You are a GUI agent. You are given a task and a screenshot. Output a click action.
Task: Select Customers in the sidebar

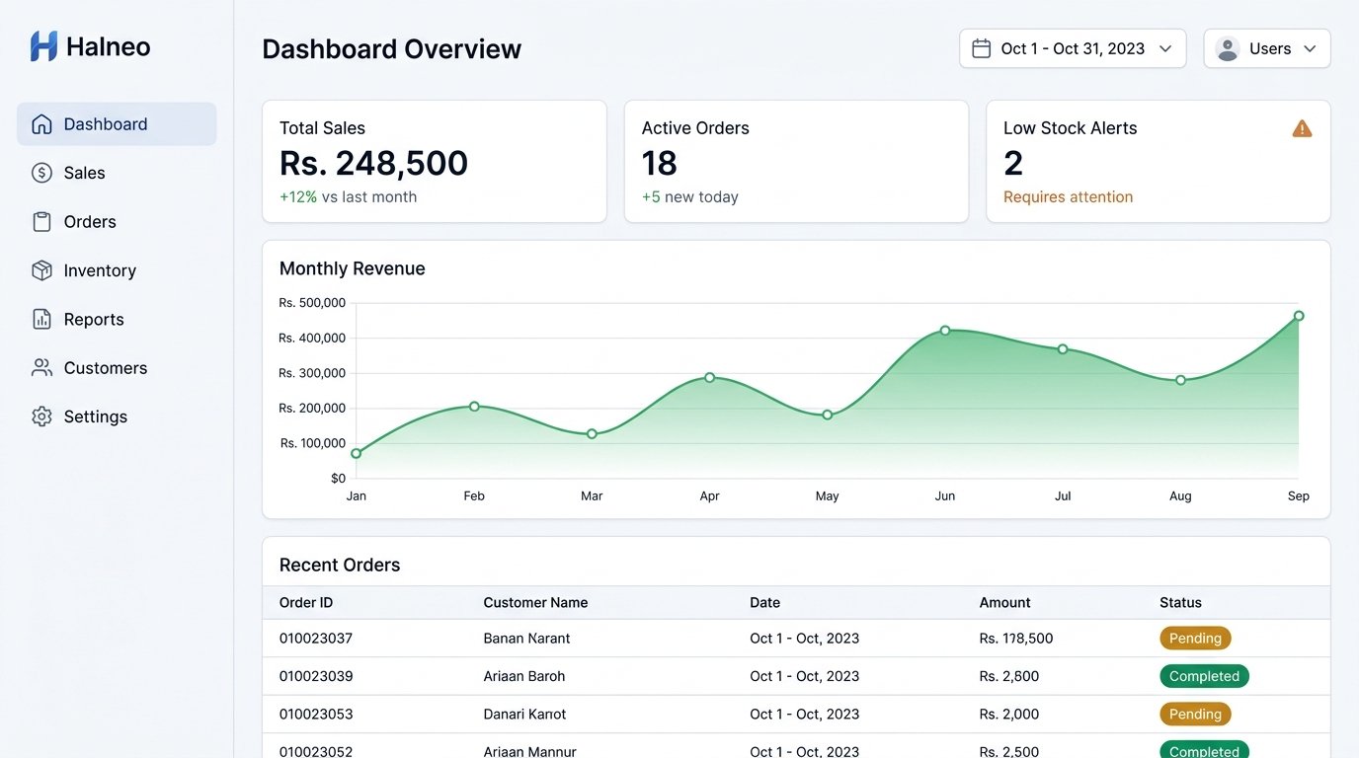117,368
